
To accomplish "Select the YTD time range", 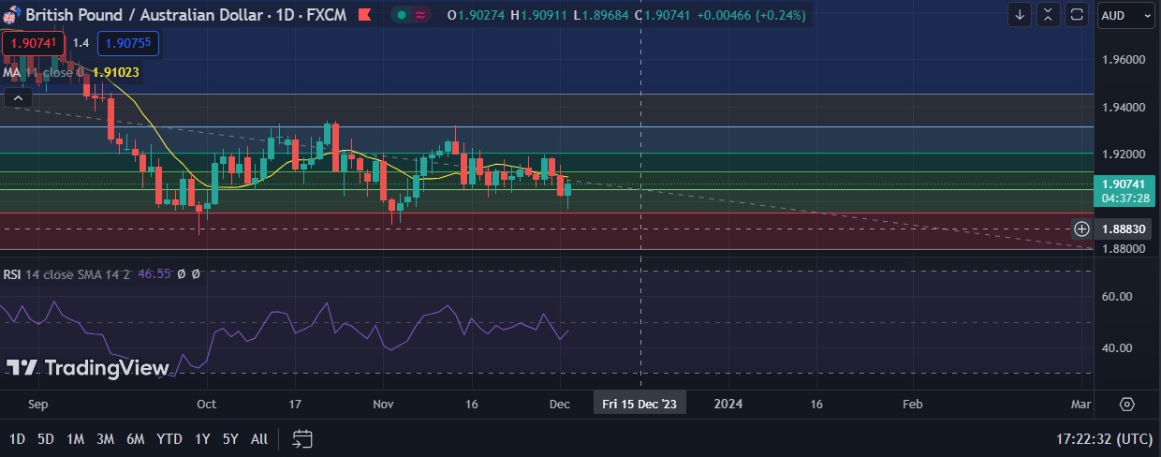I will (x=169, y=438).
